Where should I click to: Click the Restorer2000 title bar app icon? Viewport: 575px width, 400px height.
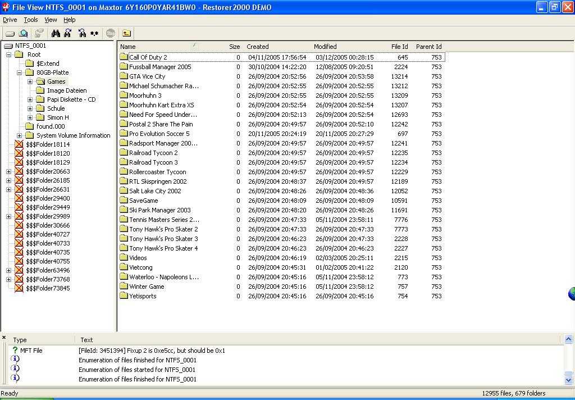(6, 7)
